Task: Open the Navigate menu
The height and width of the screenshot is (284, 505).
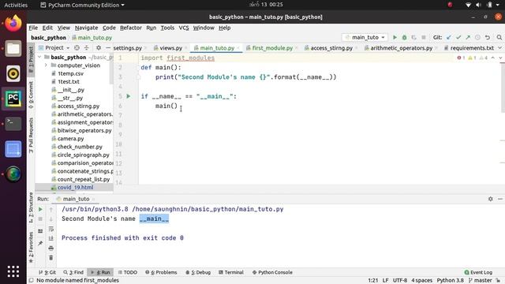Action: click(x=86, y=28)
